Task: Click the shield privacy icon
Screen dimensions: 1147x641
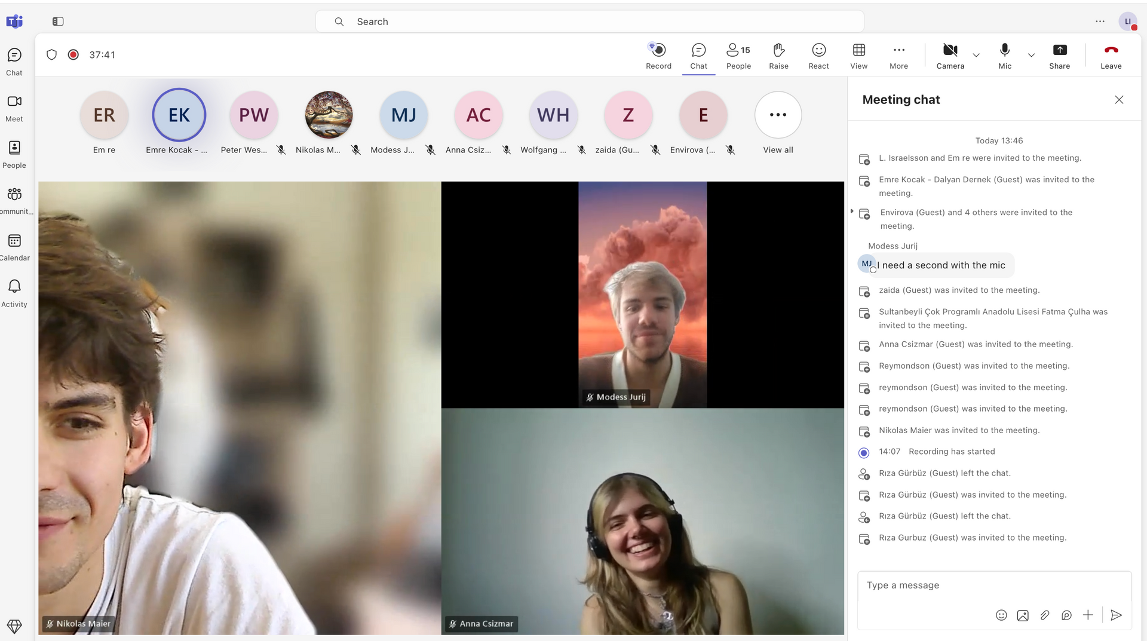Action: [52, 55]
